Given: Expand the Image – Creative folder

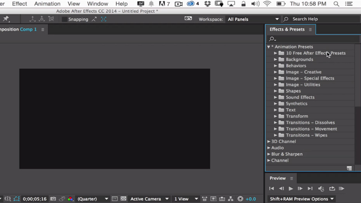Looking at the screenshot, I should click(x=275, y=72).
